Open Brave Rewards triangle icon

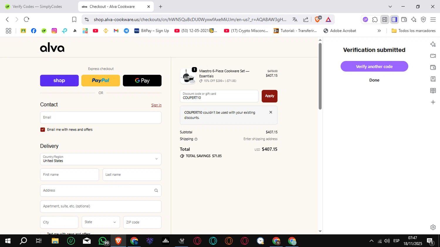coord(328,19)
